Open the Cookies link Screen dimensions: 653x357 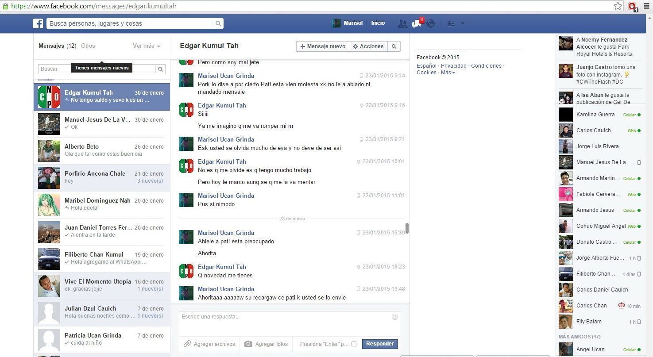426,73
